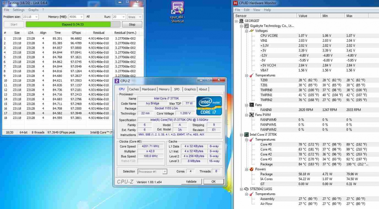Switch to the Caches tab in CPU-Z
379x209 pixels.
pyautogui.click(x=134, y=89)
